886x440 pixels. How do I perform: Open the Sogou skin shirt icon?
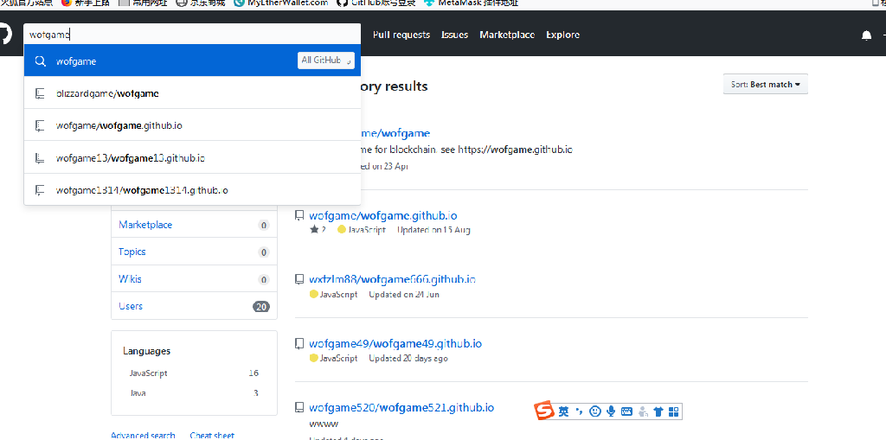pyautogui.click(x=658, y=411)
